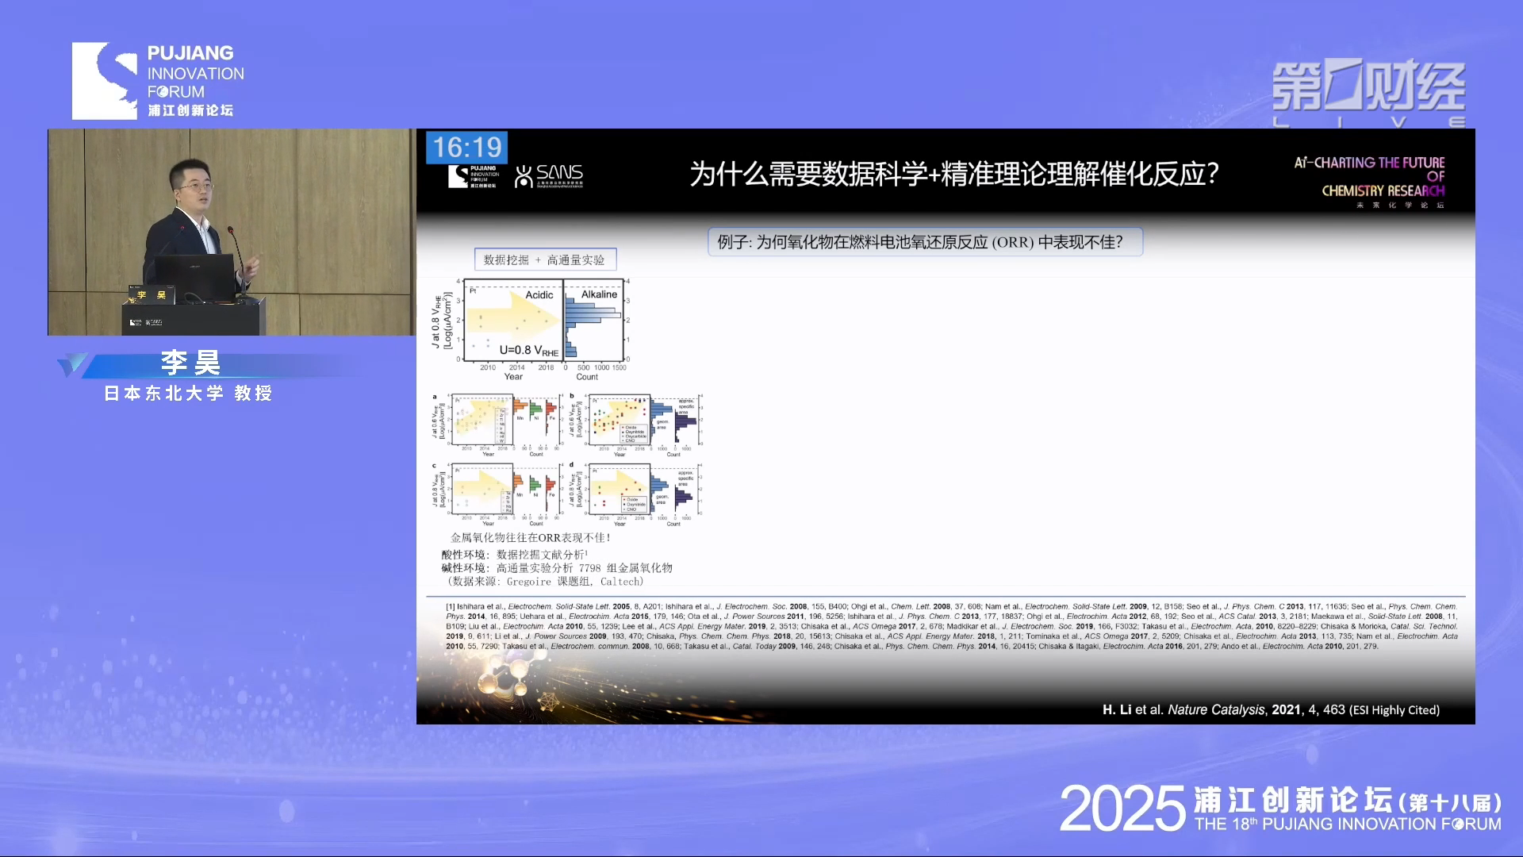Image resolution: width=1523 pixels, height=857 pixels.
Task: Click the Count axis label of top histogram
Action: [x=587, y=377]
